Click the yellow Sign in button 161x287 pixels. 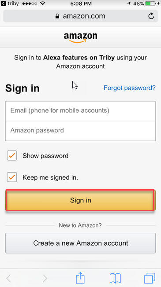(80, 200)
